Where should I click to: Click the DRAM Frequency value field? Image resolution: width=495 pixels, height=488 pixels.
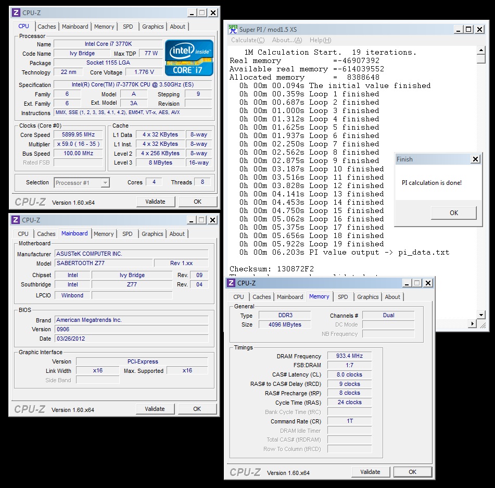coord(349,356)
